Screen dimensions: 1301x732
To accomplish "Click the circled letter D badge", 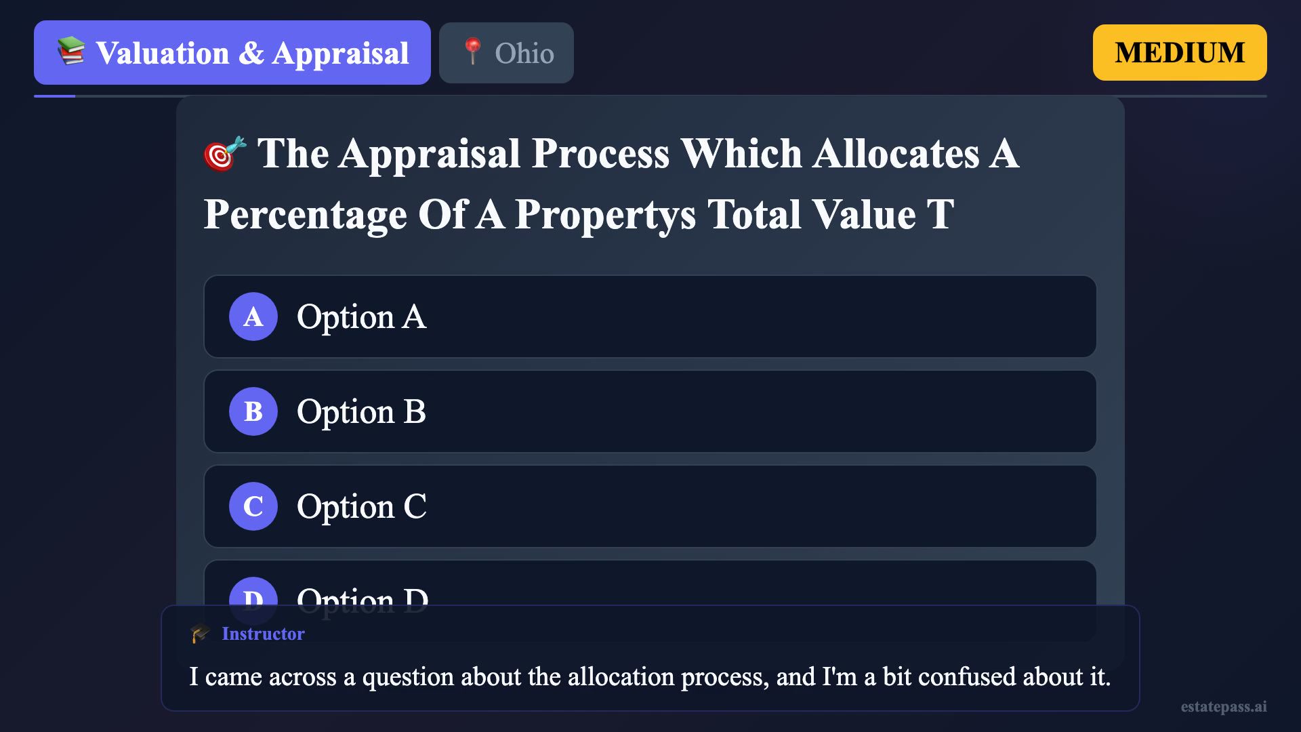I will pyautogui.click(x=253, y=591).
